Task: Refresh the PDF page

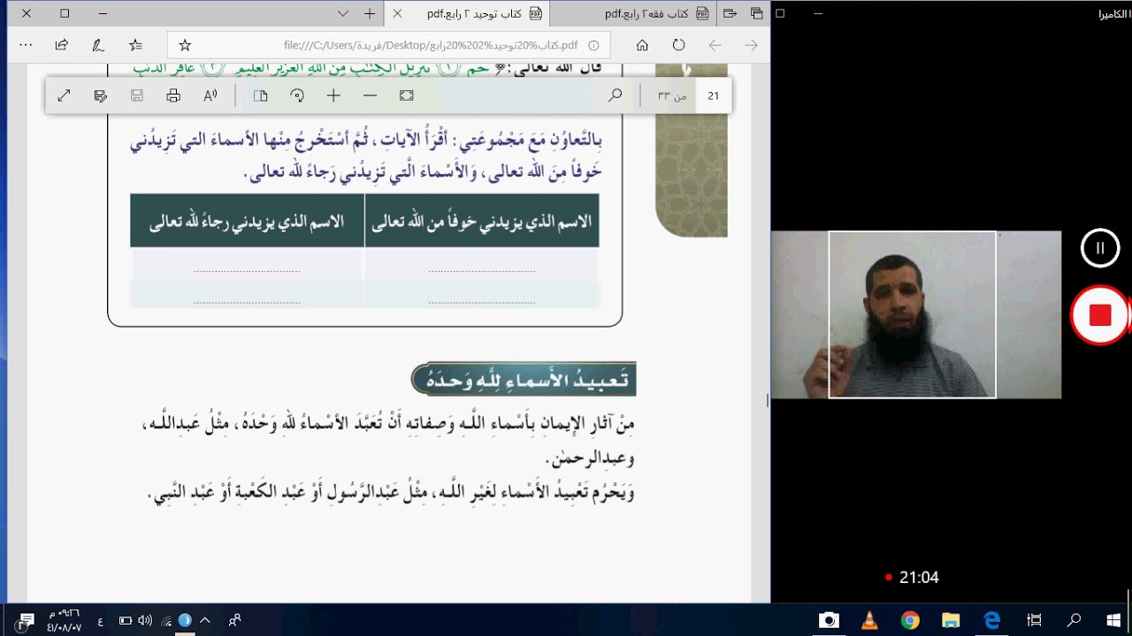Action: [x=679, y=45]
